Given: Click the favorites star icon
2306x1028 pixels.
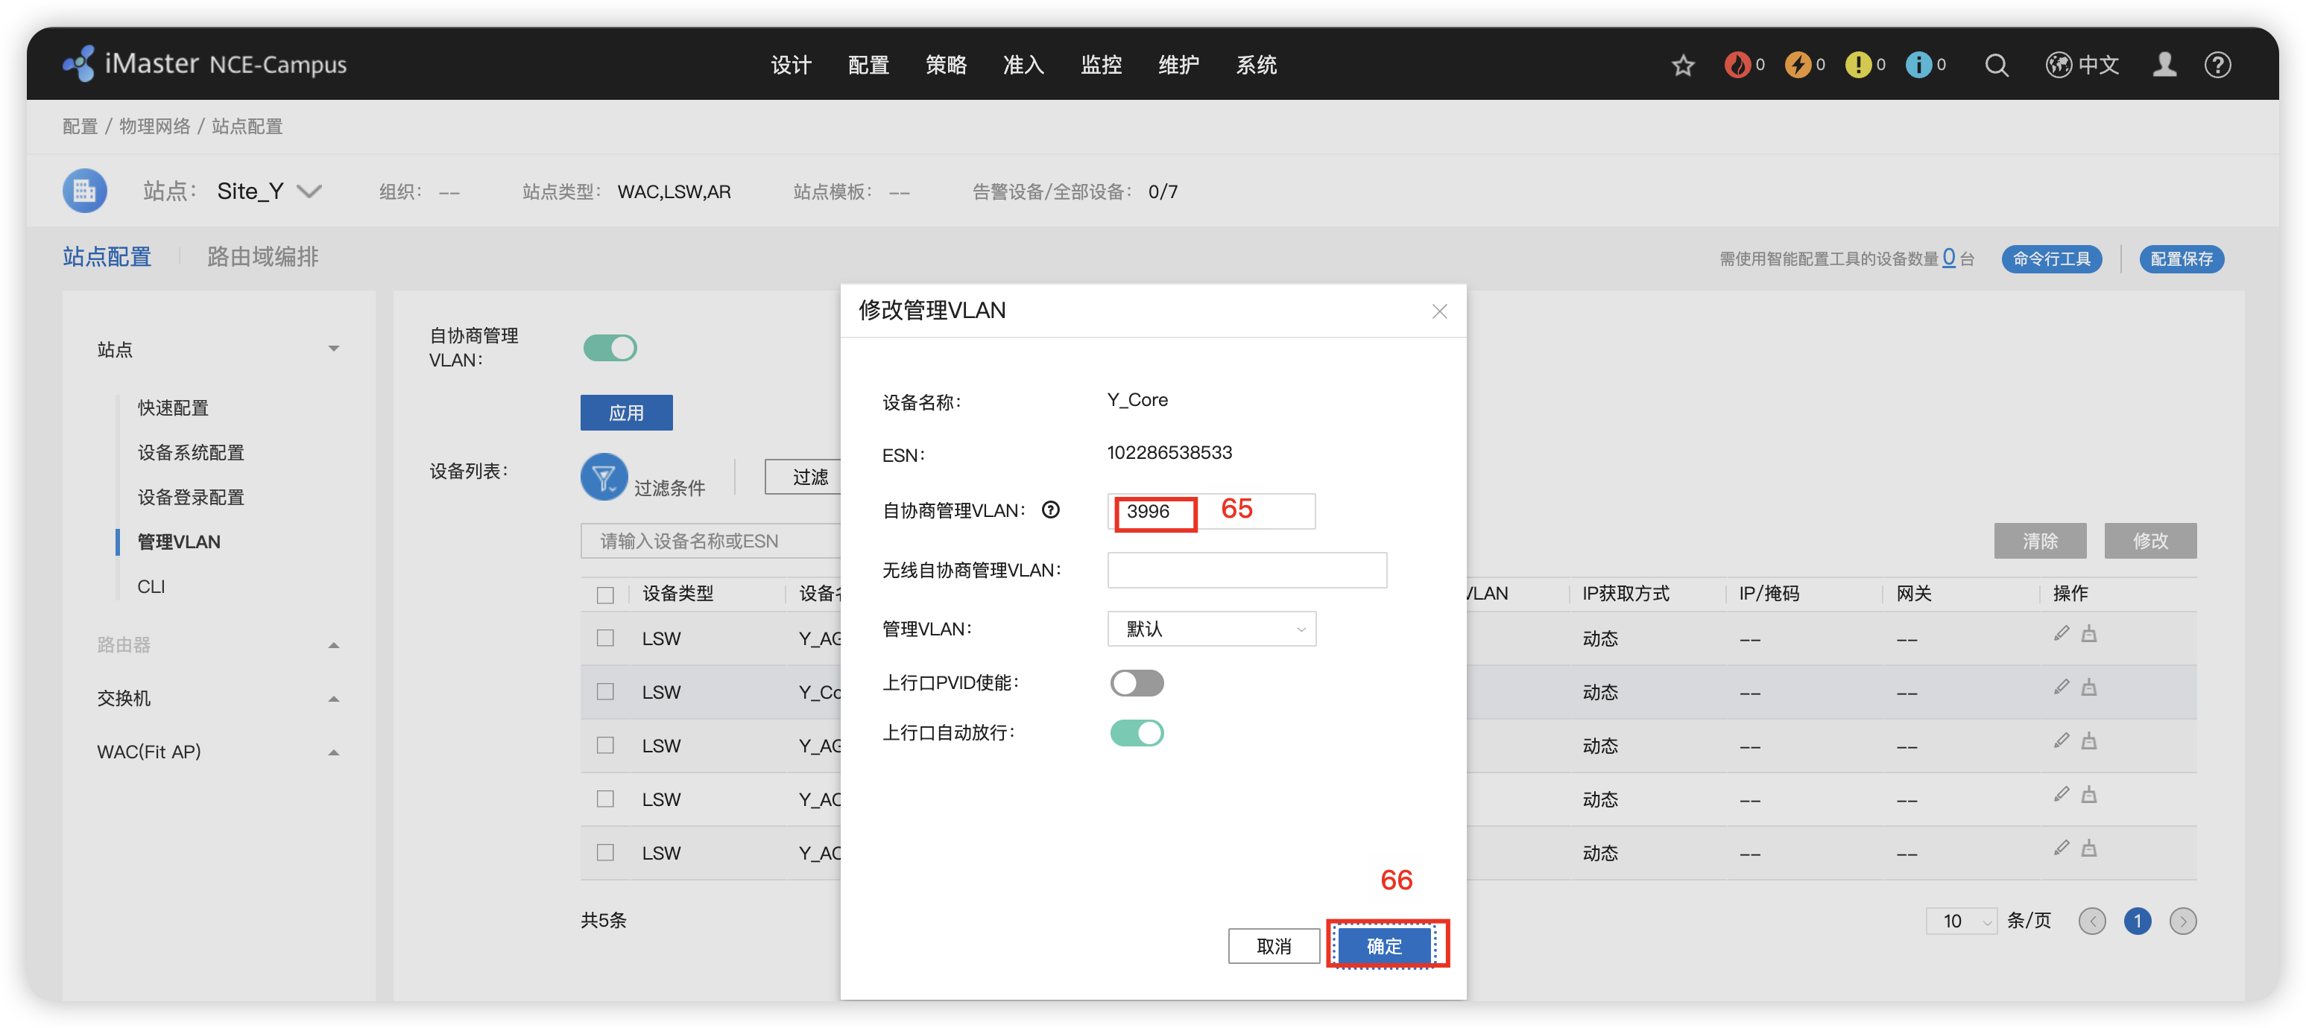Looking at the screenshot, I should point(1683,66).
